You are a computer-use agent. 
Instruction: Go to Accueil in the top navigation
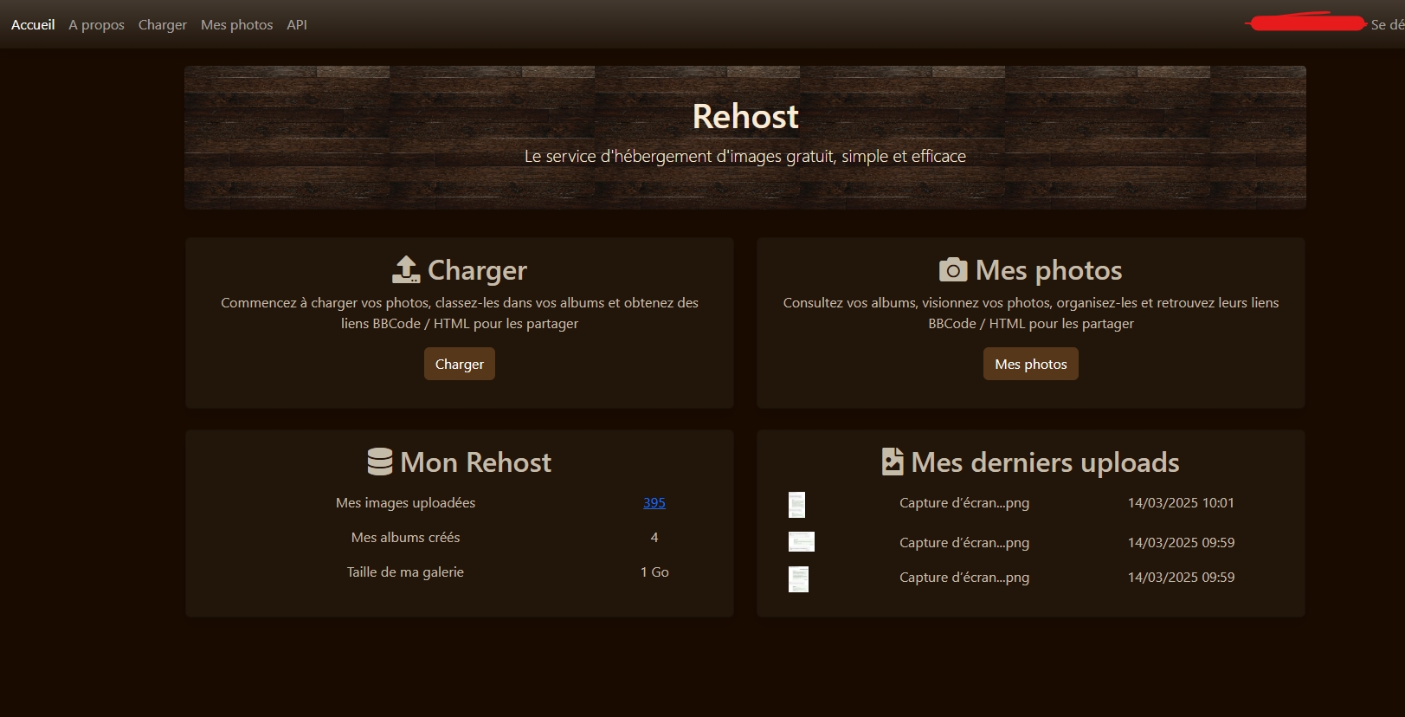click(33, 24)
